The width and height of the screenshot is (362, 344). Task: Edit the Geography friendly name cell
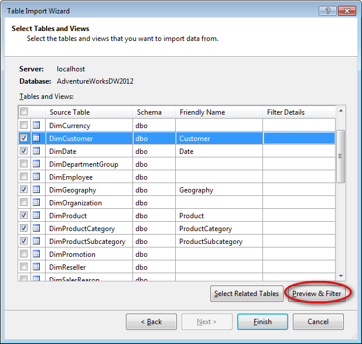[219, 190]
